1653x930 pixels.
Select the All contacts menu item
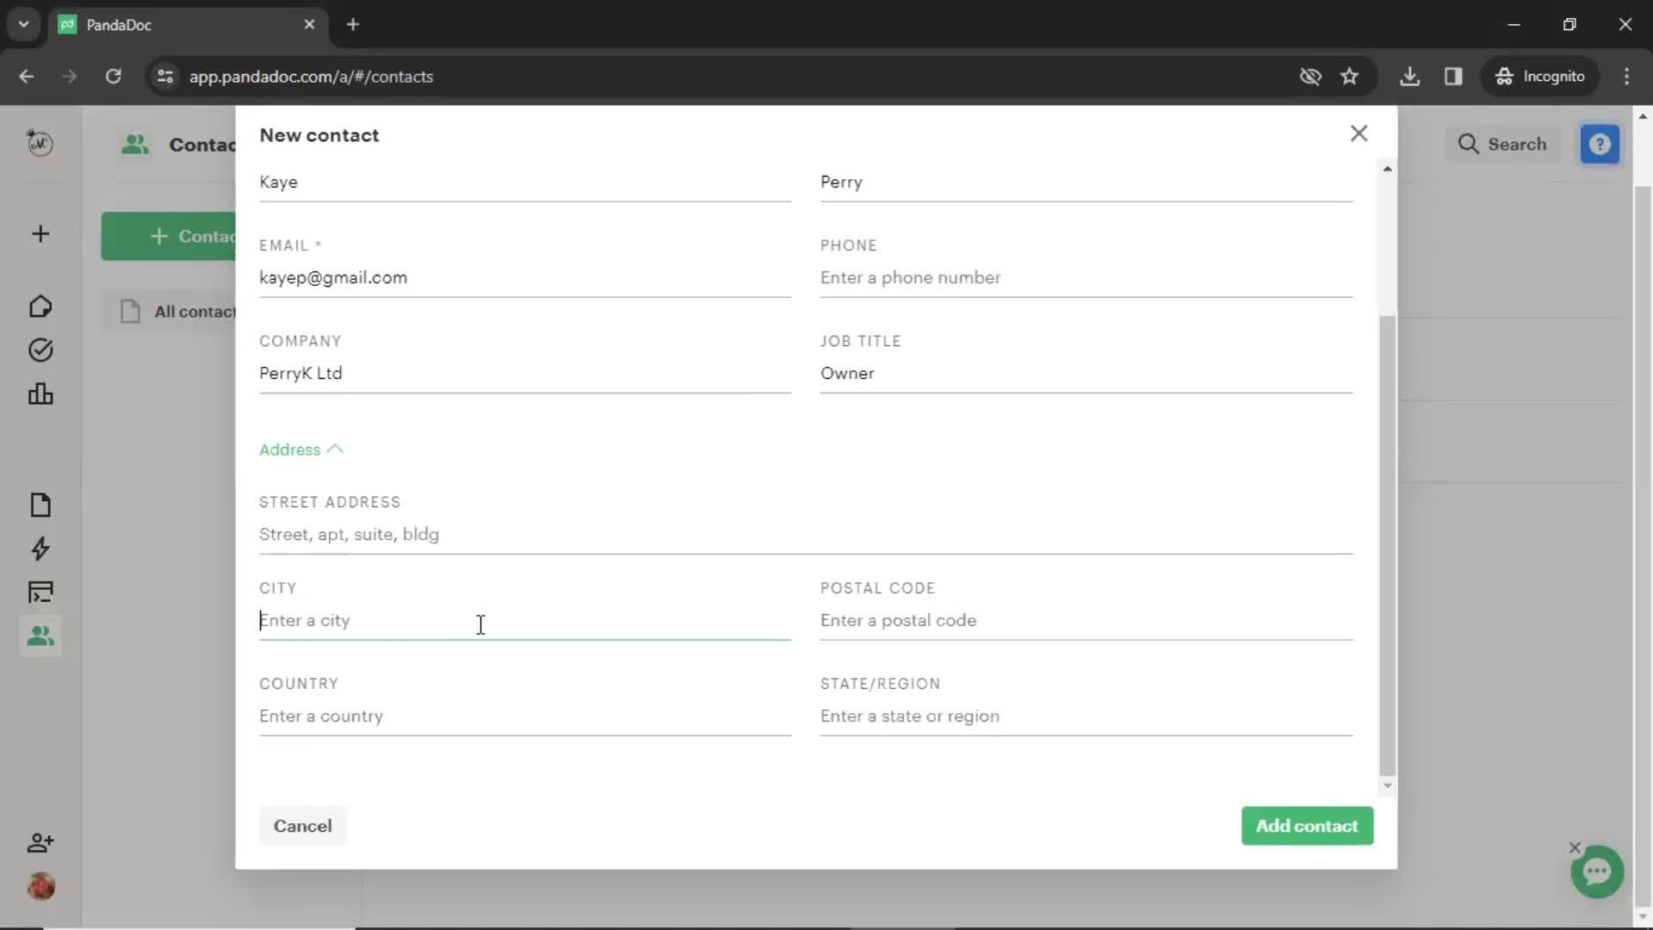[x=197, y=311]
